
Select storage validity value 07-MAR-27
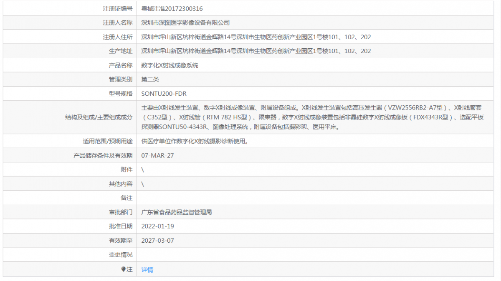[x=157, y=156]
